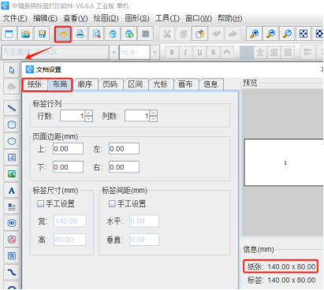Open the 光标 tab

coord(160,84)
